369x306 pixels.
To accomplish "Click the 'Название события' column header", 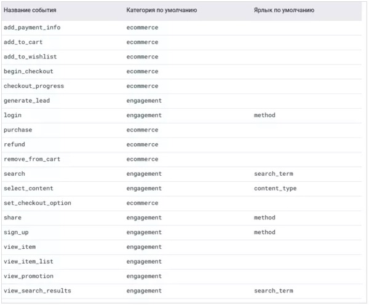I will tap(30, 10).
